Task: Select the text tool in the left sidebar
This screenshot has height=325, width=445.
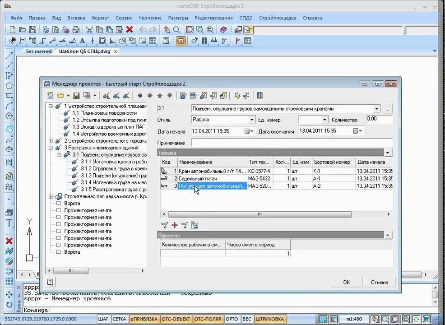Action: pyautogui.click(x=9, y=223)
